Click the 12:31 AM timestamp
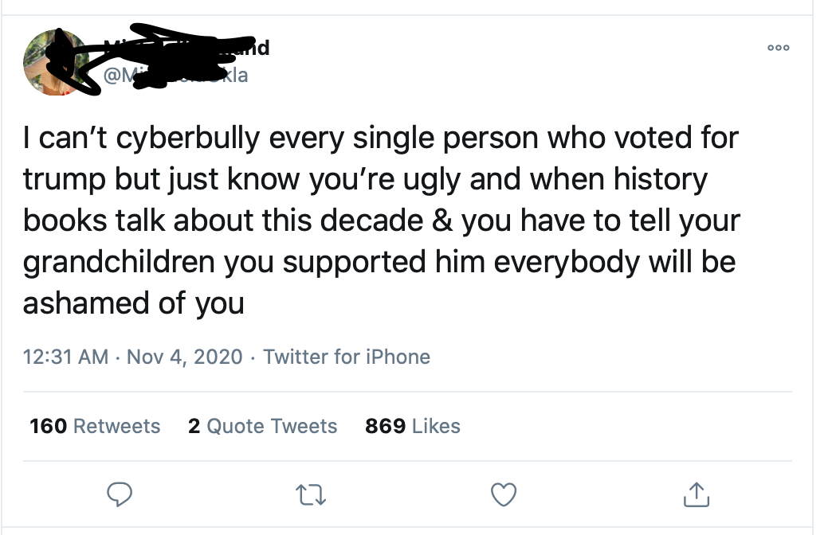The image size is (832, 535). pyautogui.click(x=66, y=357)
